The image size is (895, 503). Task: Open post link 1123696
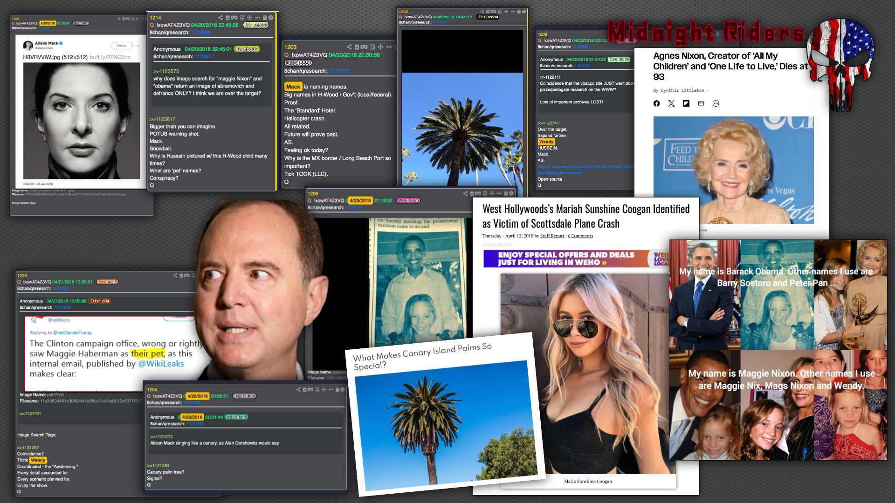(x=201, y=33)
